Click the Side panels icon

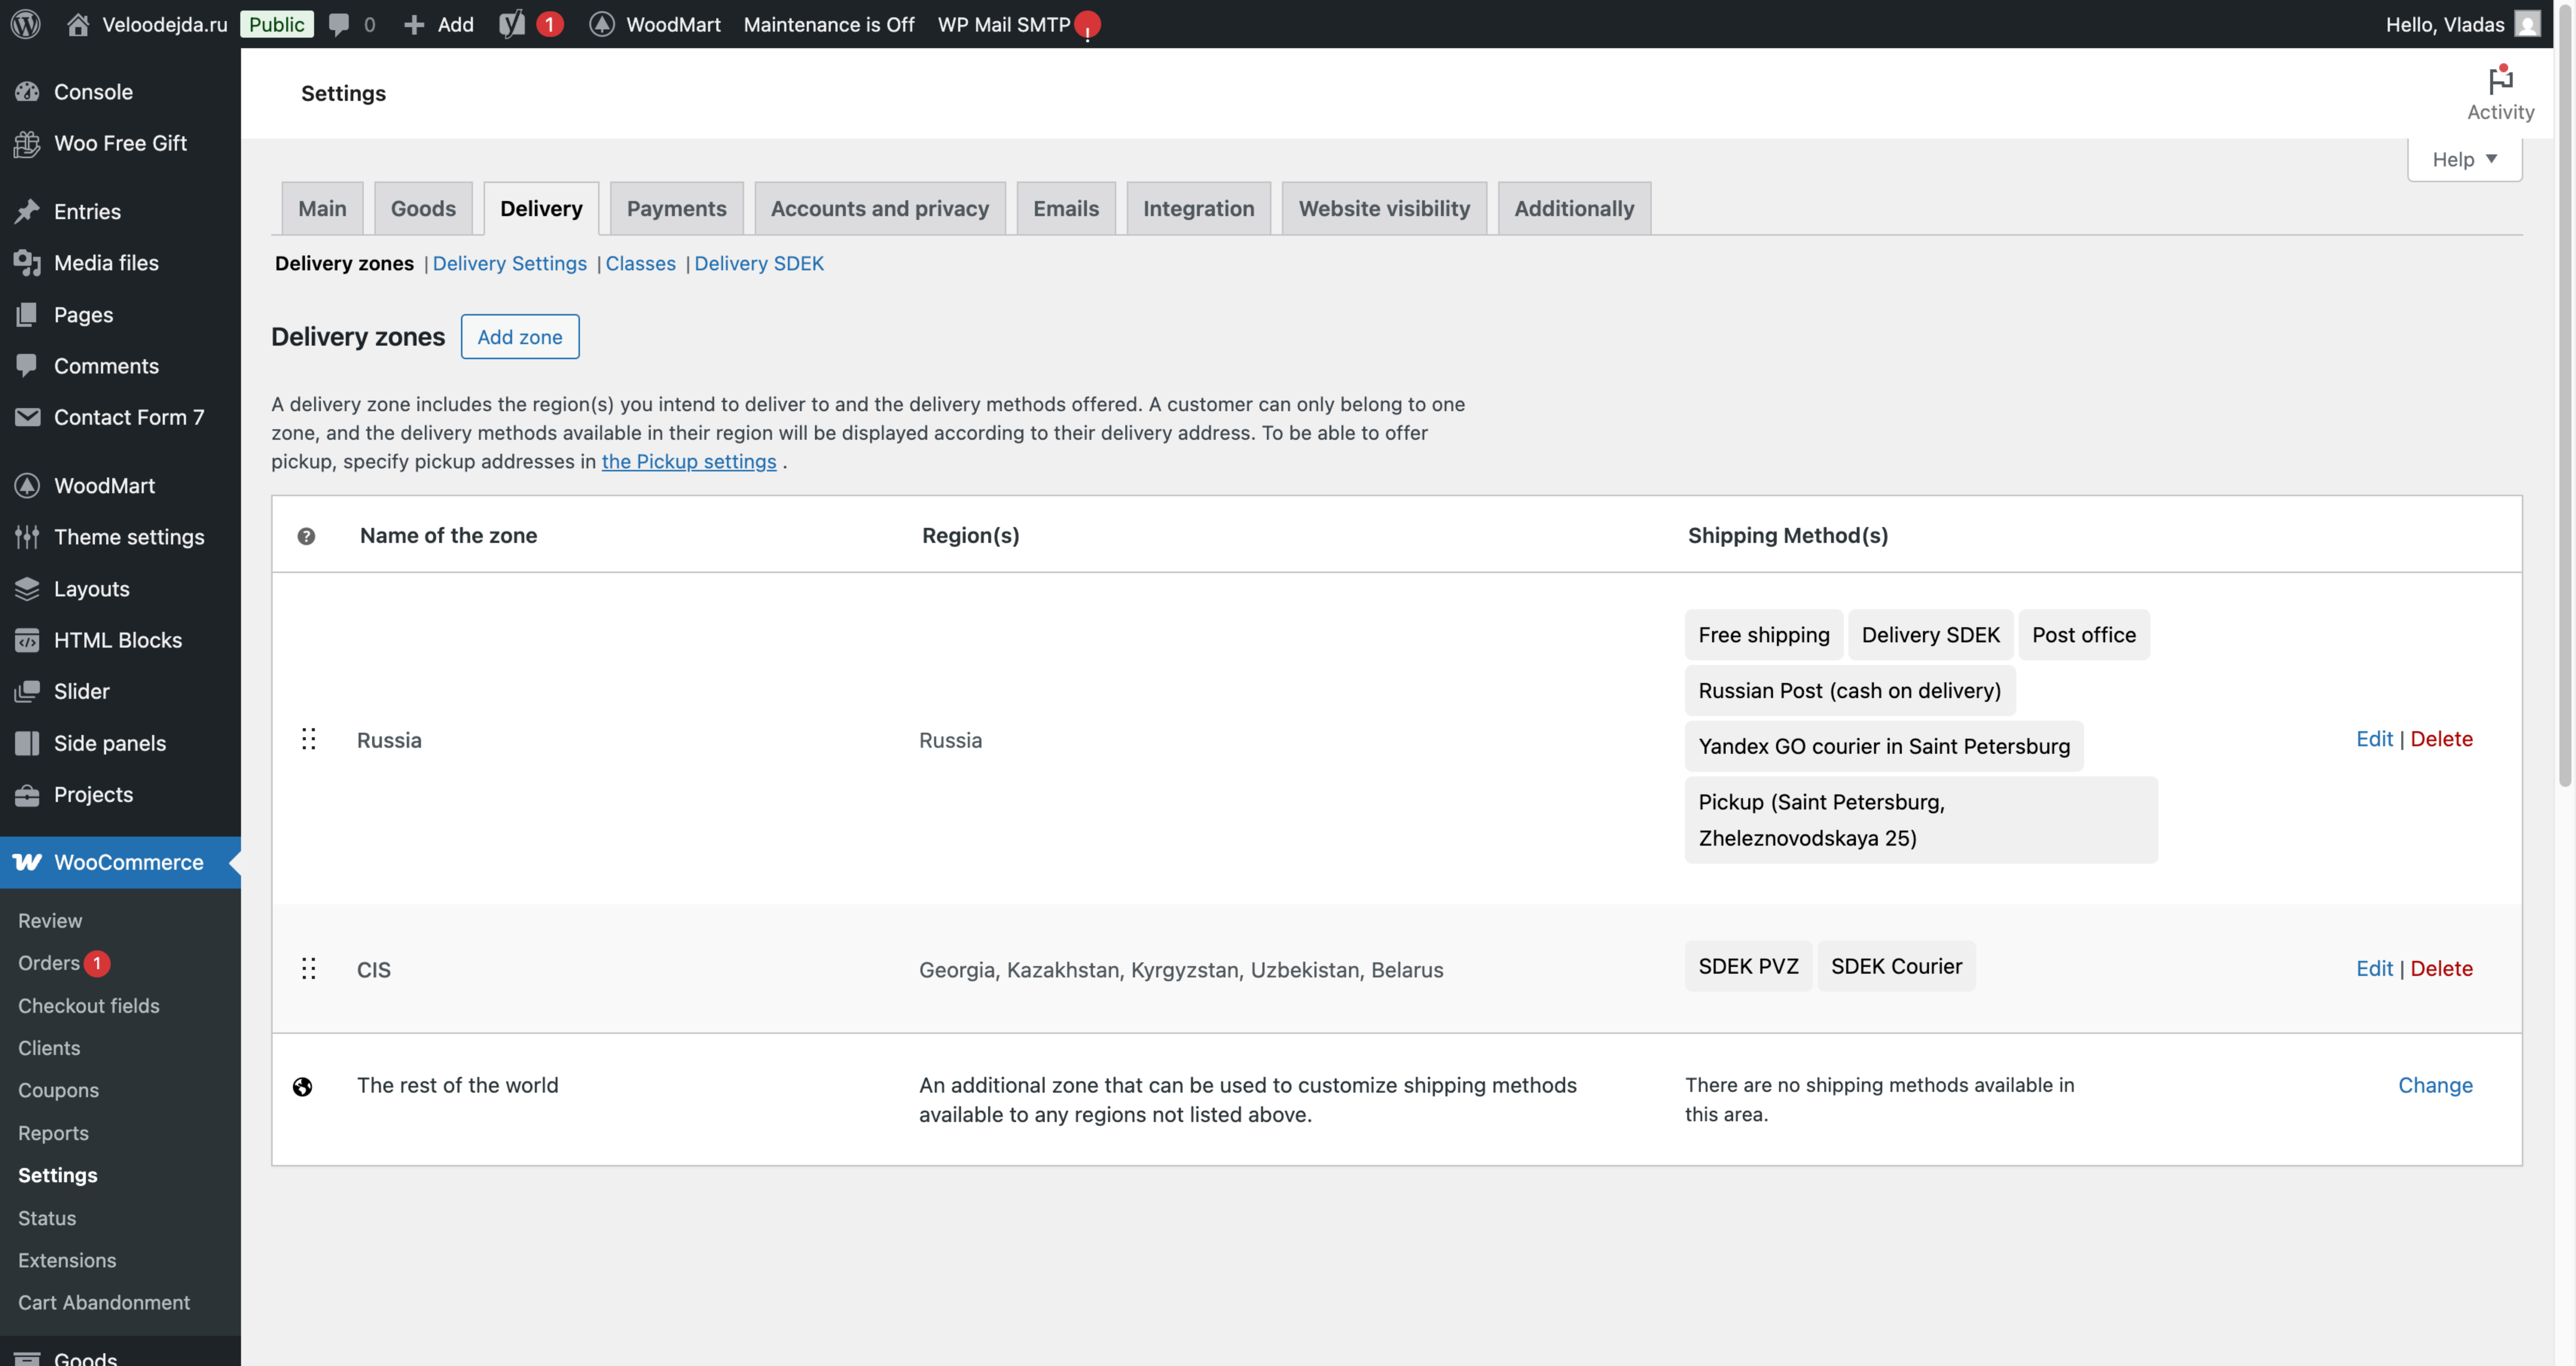tap(27, 743)
